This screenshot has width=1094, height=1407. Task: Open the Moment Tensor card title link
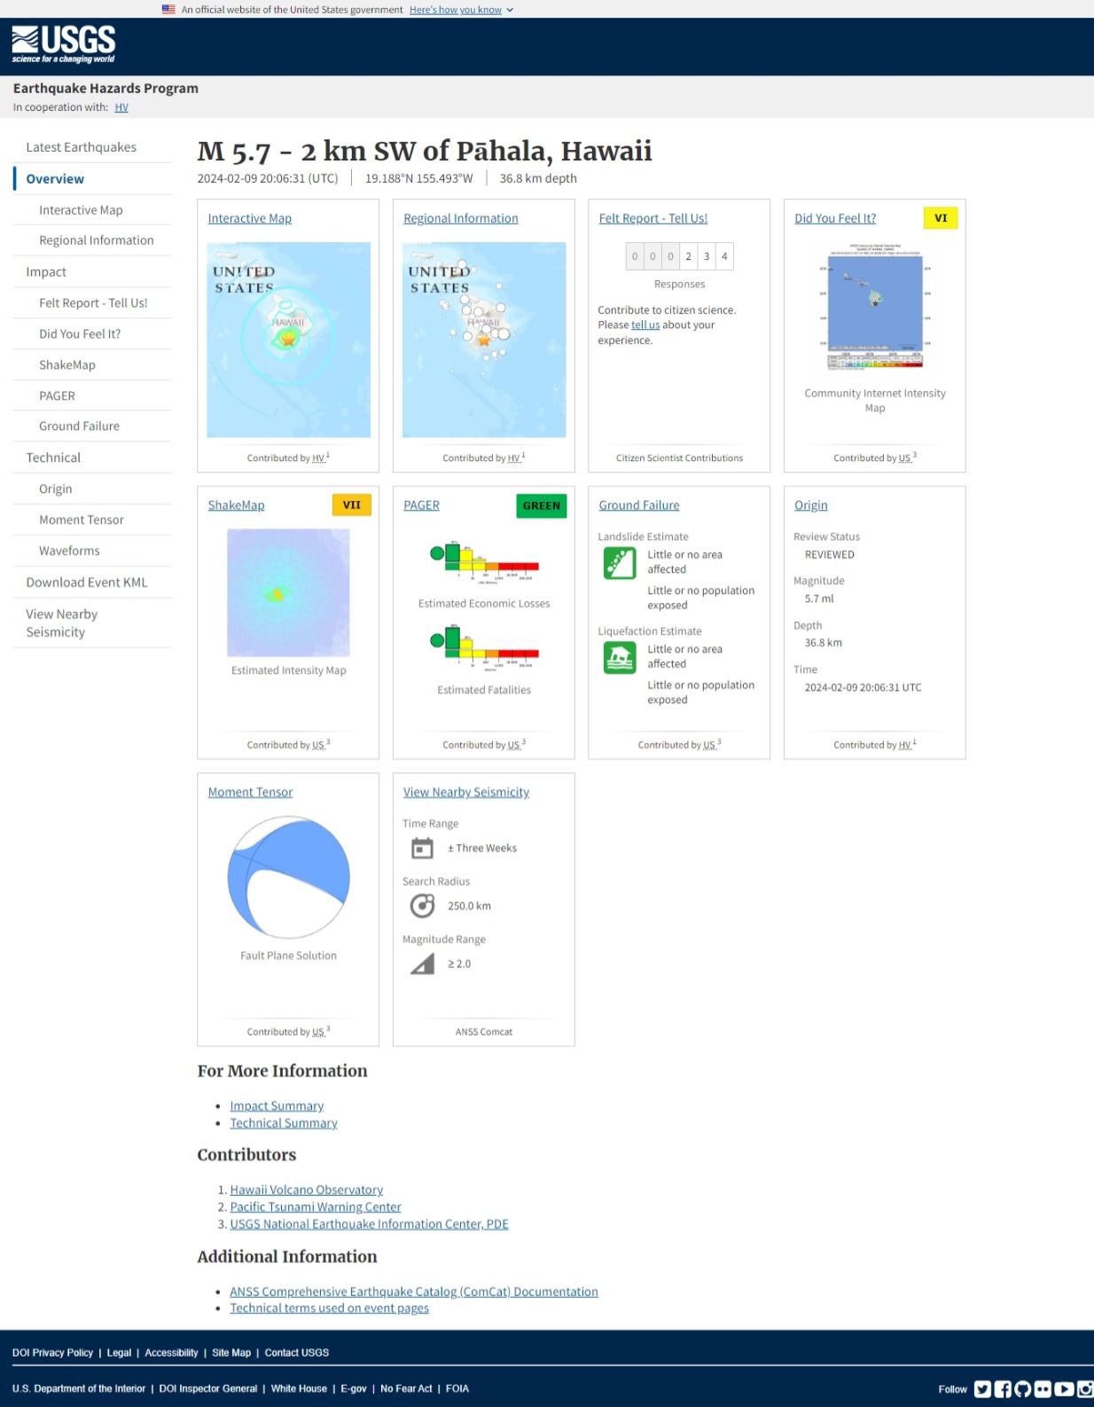click(250, 793)
